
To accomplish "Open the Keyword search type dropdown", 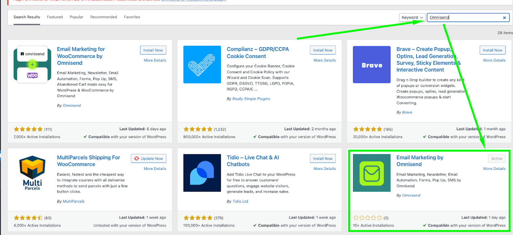I will tap(412, 18).
